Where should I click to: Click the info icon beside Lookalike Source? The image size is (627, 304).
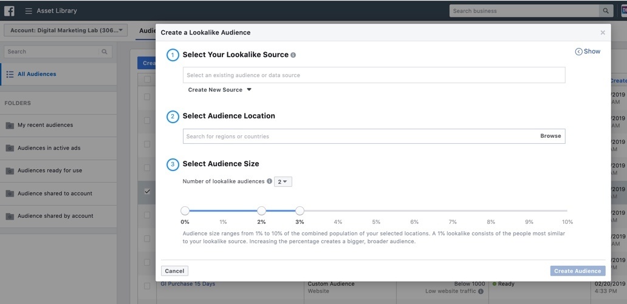[x=293, y=55]
